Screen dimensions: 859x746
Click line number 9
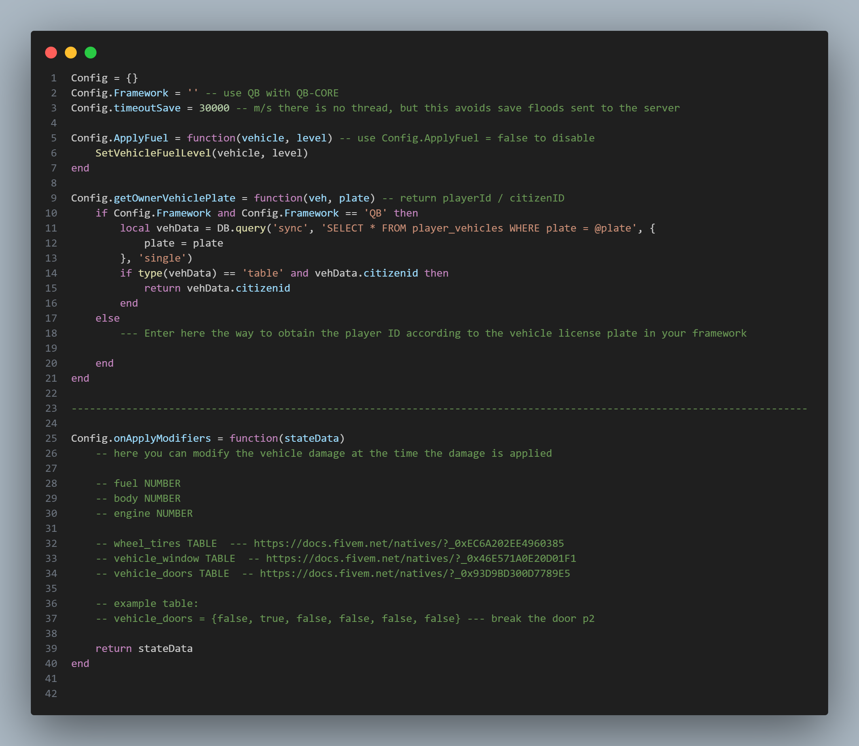(54, 198)
